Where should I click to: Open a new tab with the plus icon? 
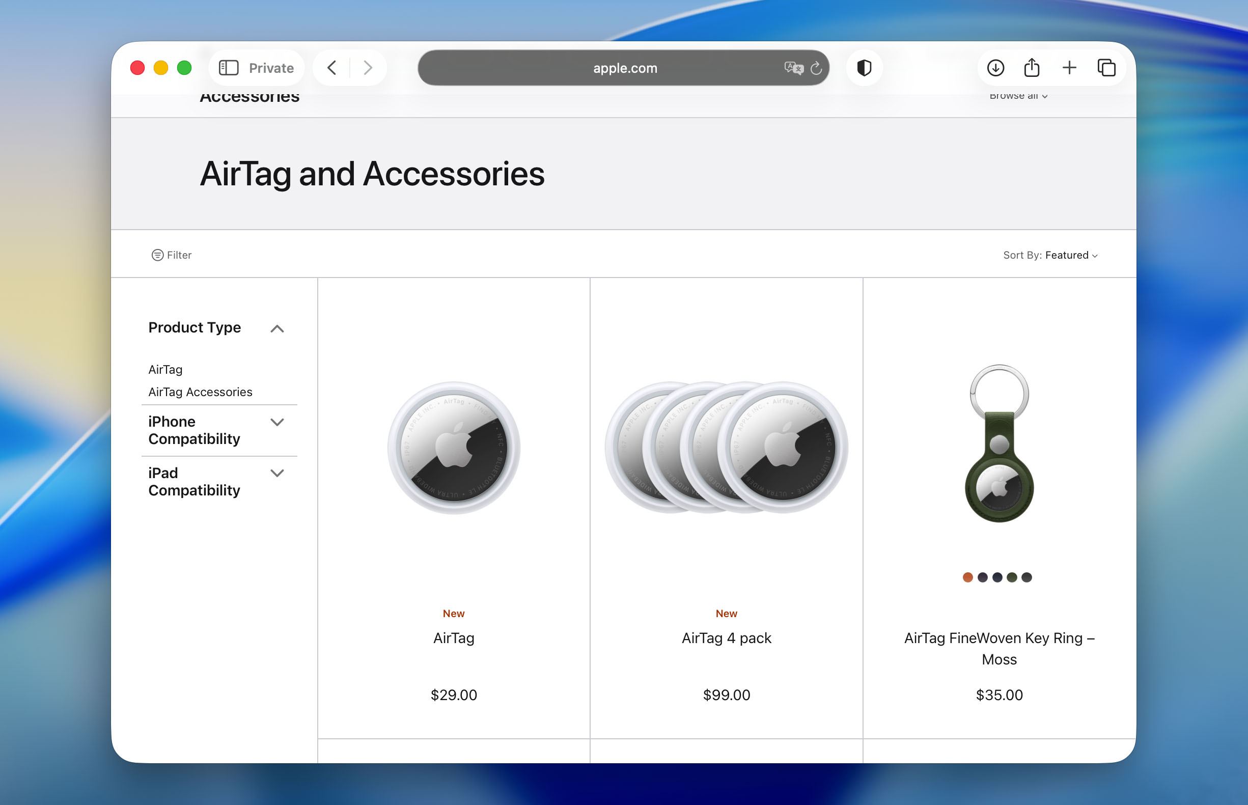click(x=1069, y=67)
